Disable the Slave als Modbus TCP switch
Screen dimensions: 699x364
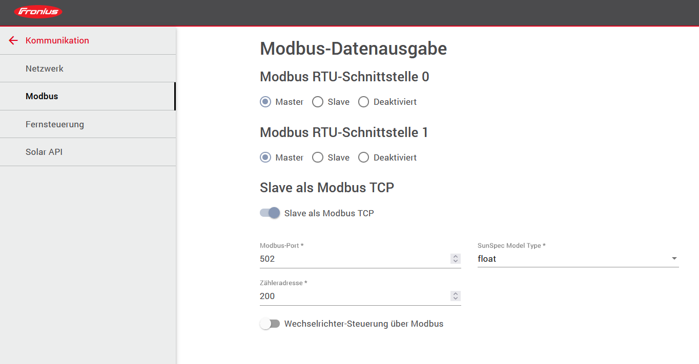[x=269, y=213]
